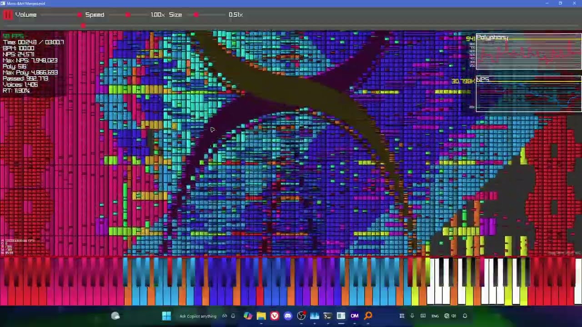The image size is (582, 327).
Task: Minimize the MIDI player window
Action: pos(547,3)
